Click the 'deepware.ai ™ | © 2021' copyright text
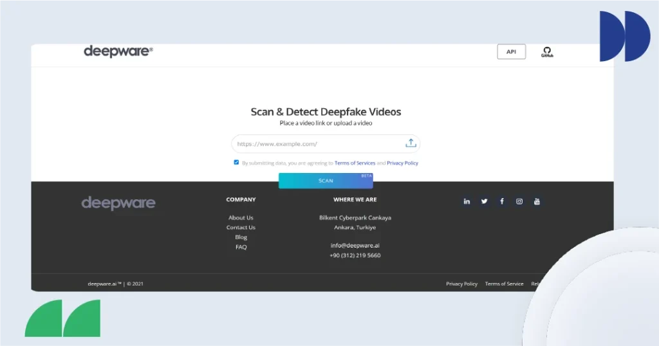Image resolution: width=659 pixels, height=346 pixels. pyautogui.click(x=115, y=284)
